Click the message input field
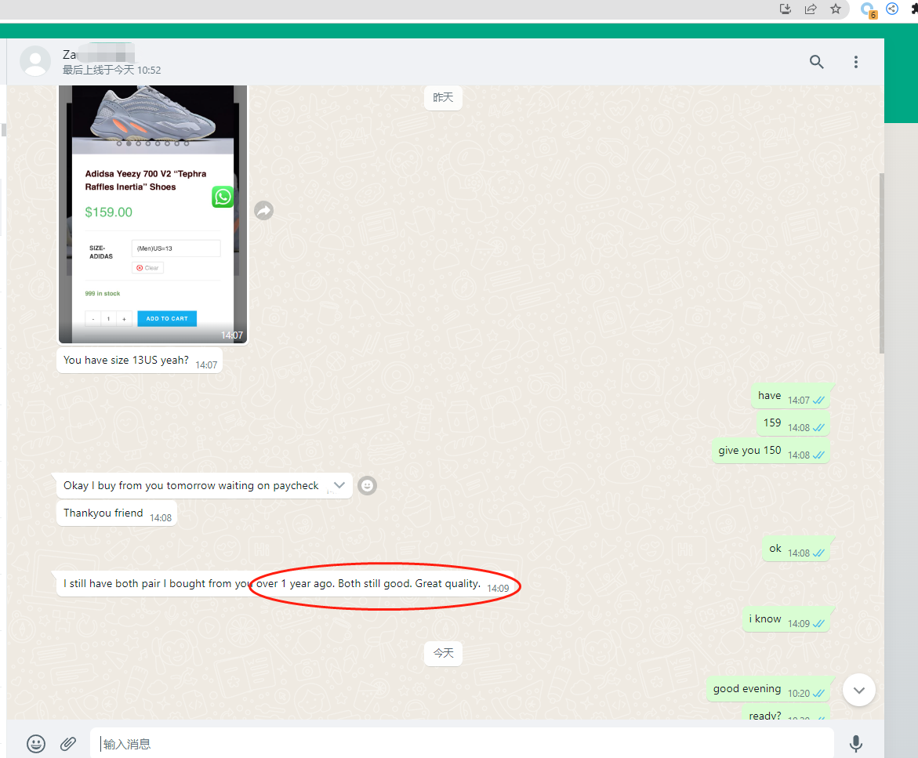The image size is (918, 758). (x=463, y=743)
